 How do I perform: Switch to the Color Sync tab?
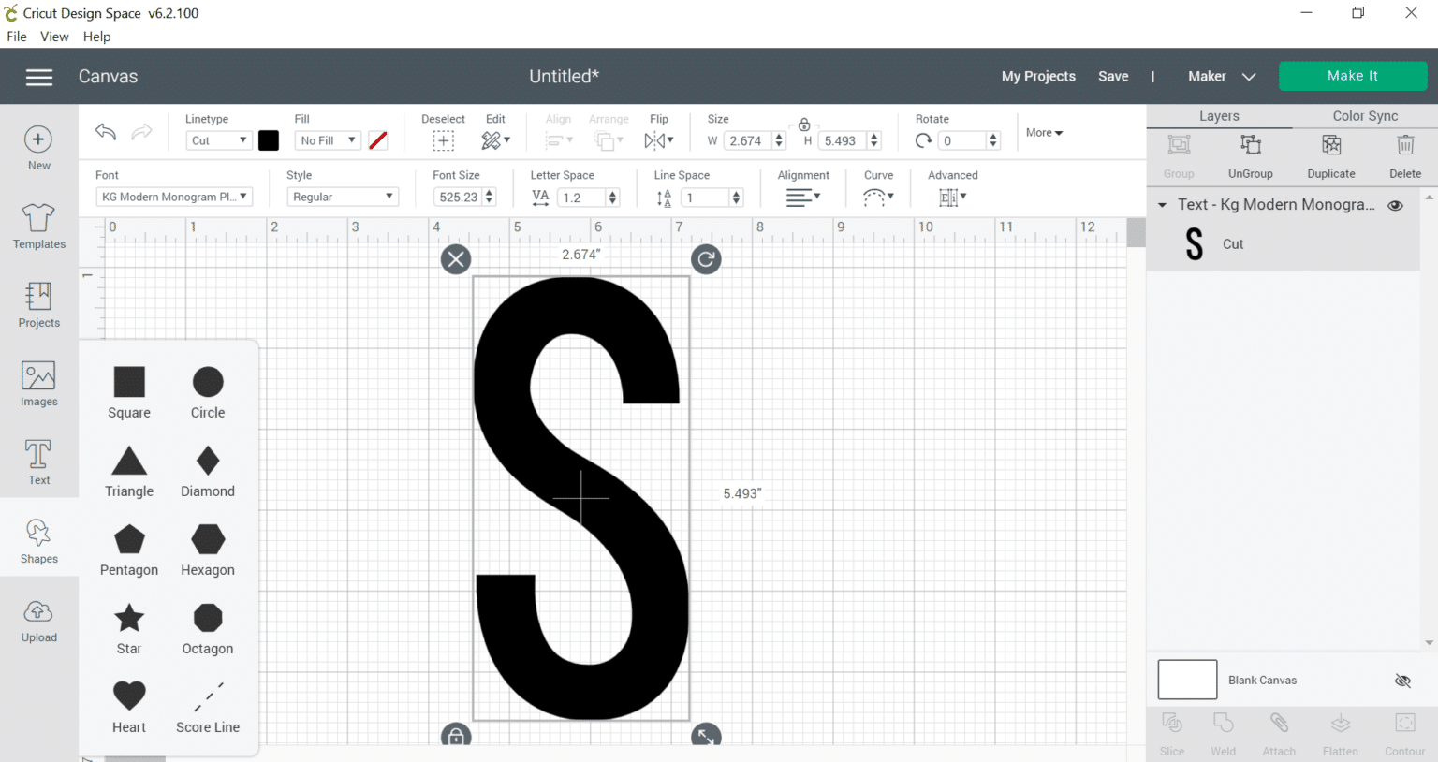[x=1364, y=115]
